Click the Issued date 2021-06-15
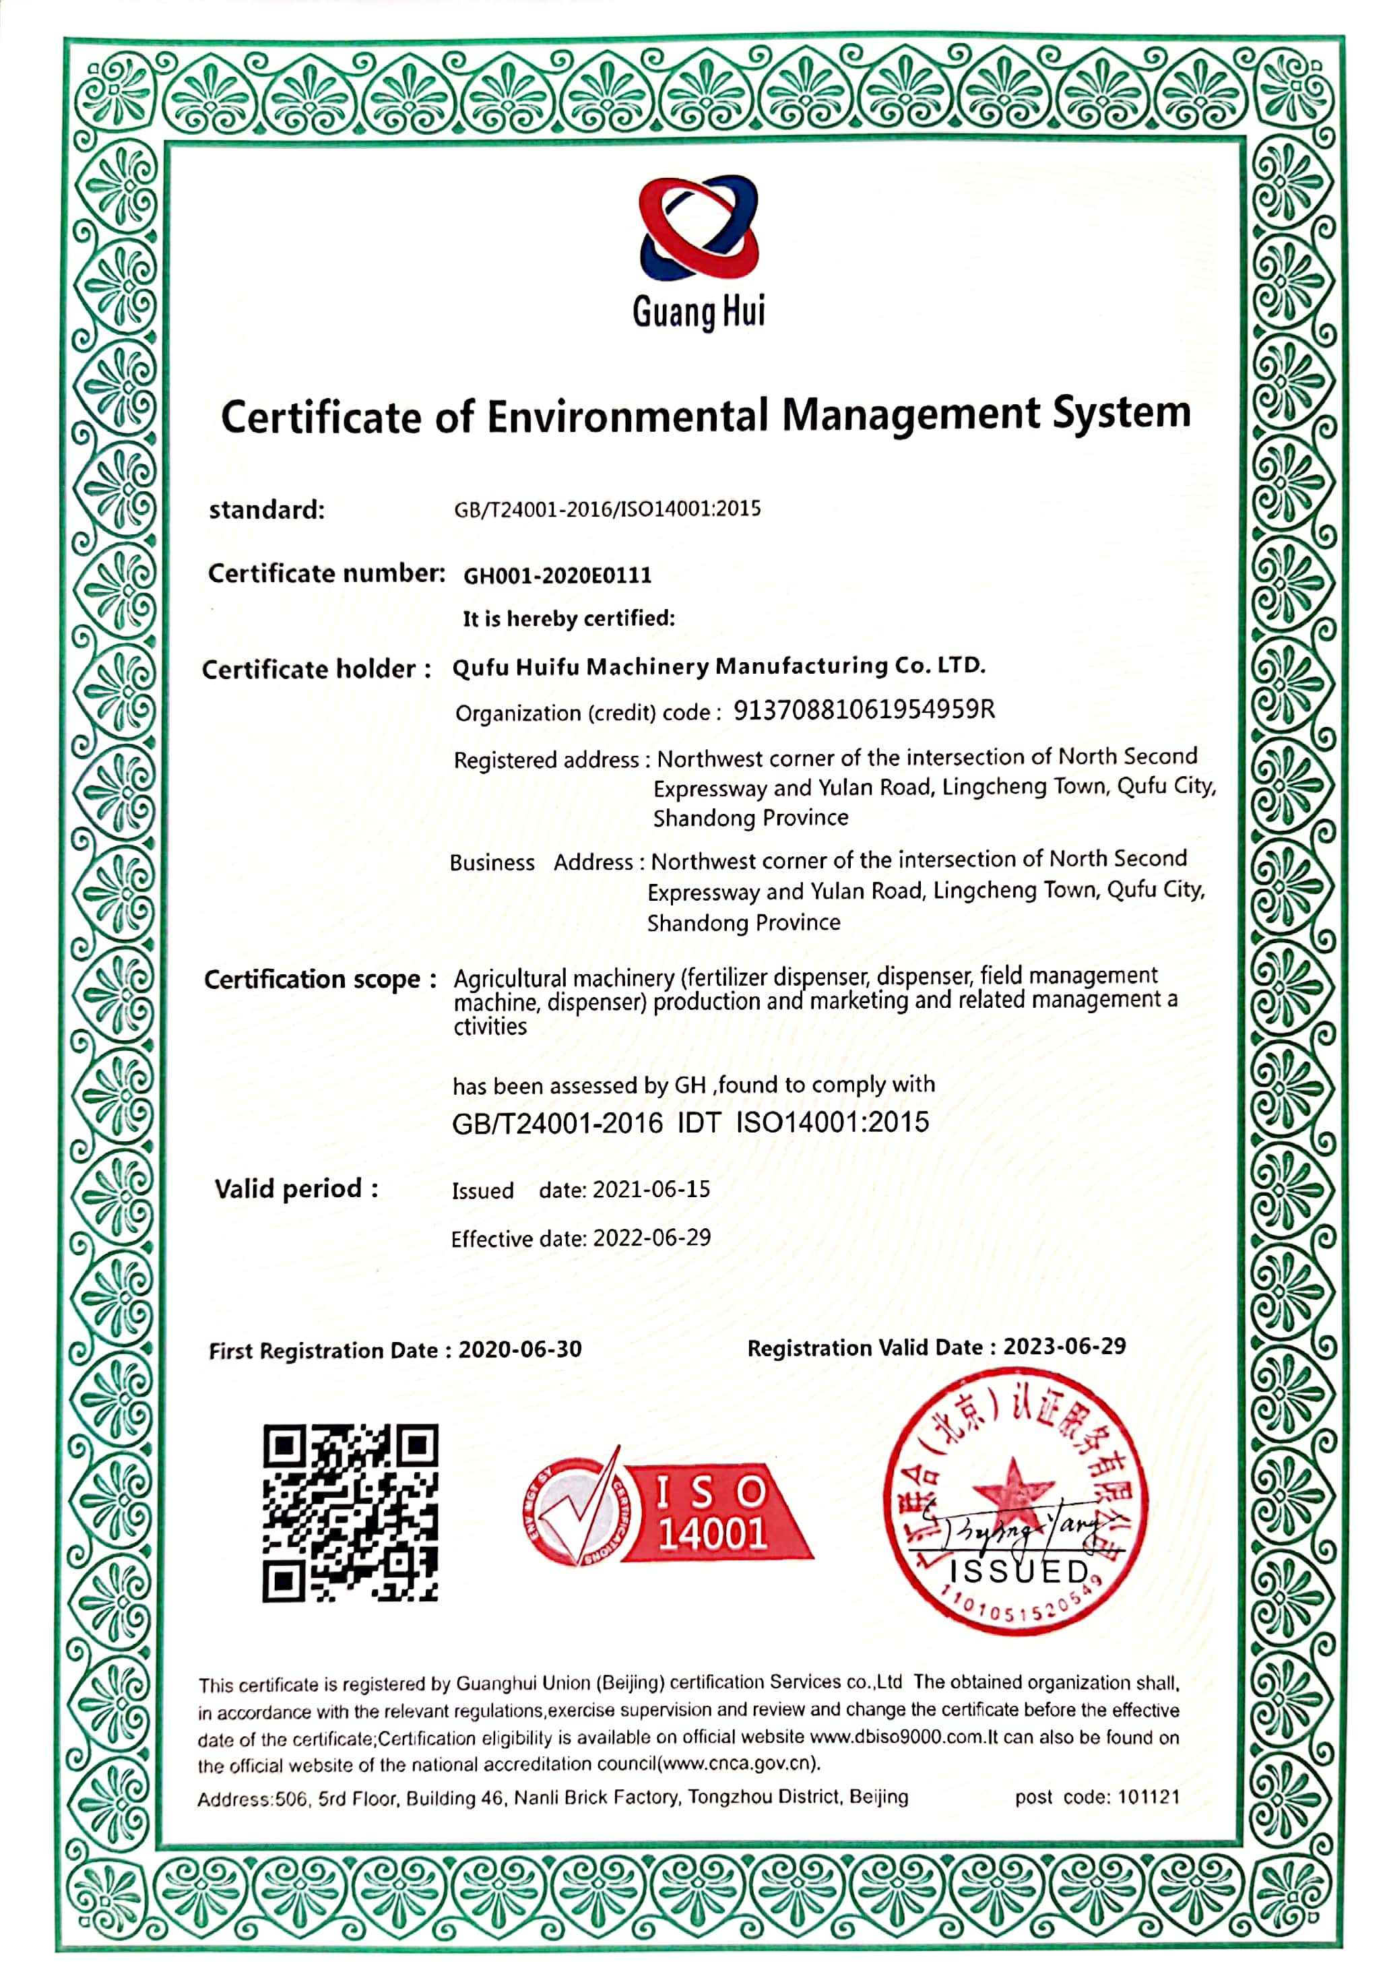Image resolution: width=1385 pixels, height=1978 pixels. pyautogui.click(x=651, y=1190)
